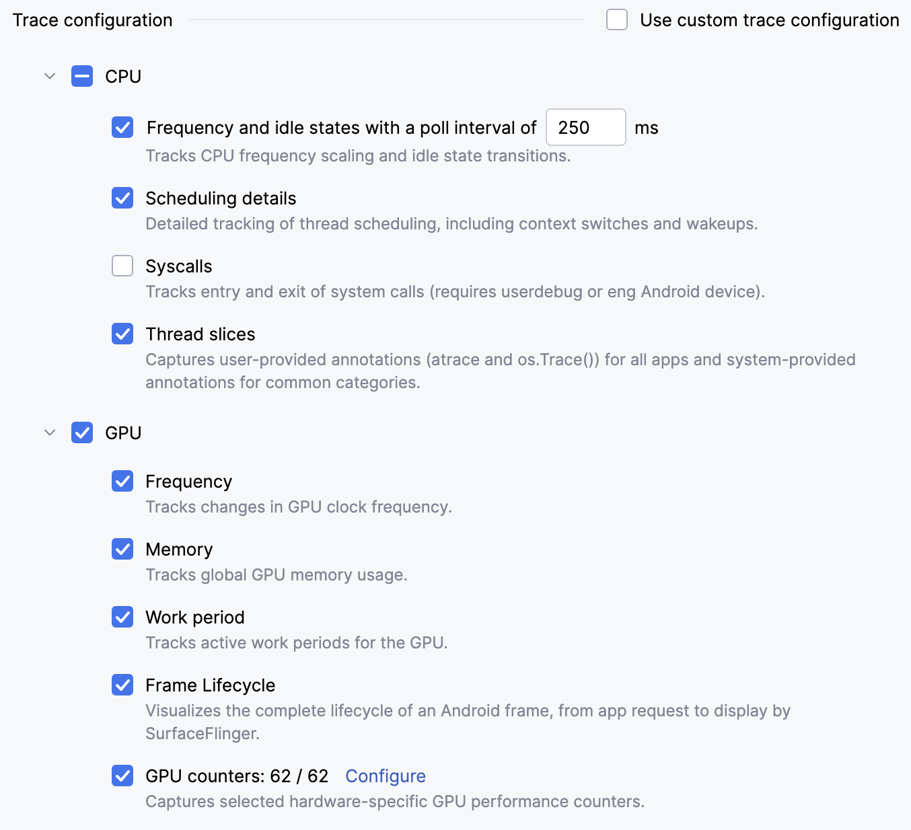
Task: Click the Frame Lifecycle label
Action: point(211,685)
